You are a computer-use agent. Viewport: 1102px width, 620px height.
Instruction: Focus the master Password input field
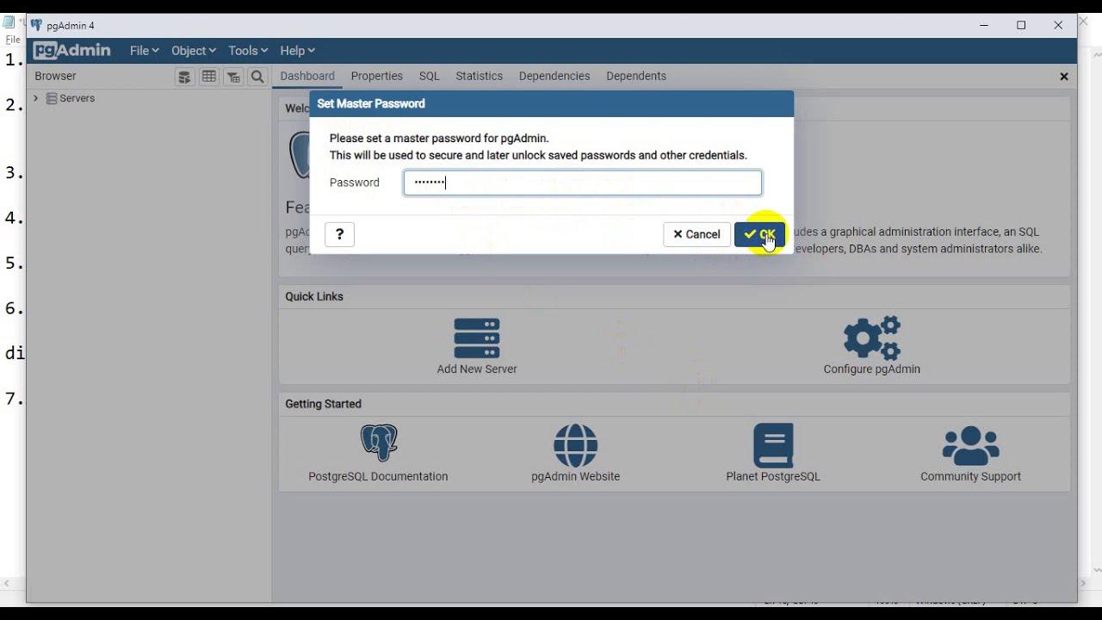[x=583, y=183]
